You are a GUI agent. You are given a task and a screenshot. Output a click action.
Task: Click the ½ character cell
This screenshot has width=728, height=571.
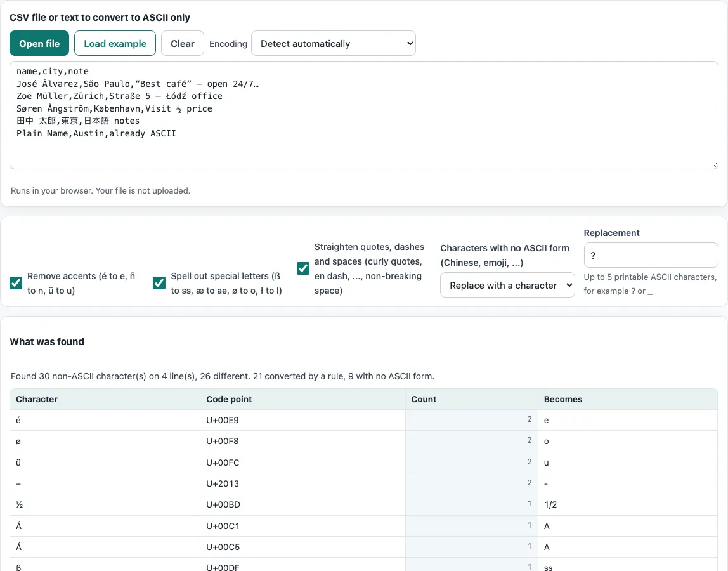pyautogui.click(x=105, y=504)
